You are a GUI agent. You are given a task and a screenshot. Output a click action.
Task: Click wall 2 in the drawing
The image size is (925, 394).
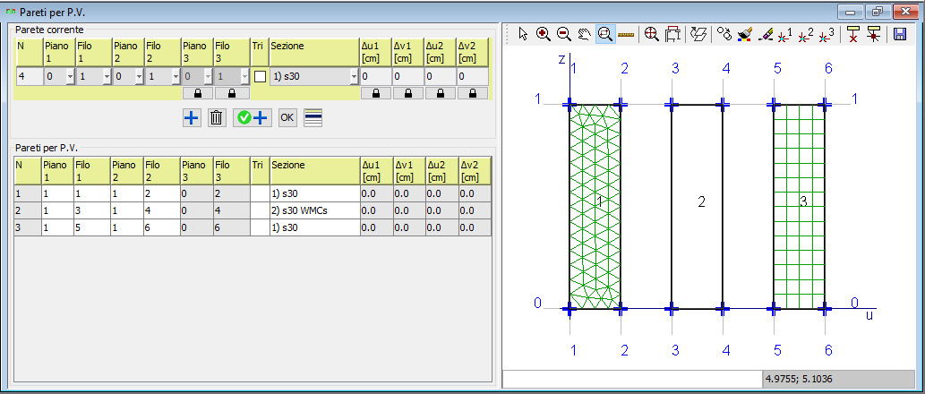pos(697,207)
